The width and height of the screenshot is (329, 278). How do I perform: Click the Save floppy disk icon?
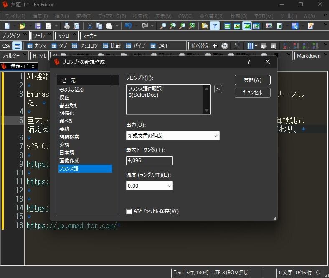click(x=38, y=26)
